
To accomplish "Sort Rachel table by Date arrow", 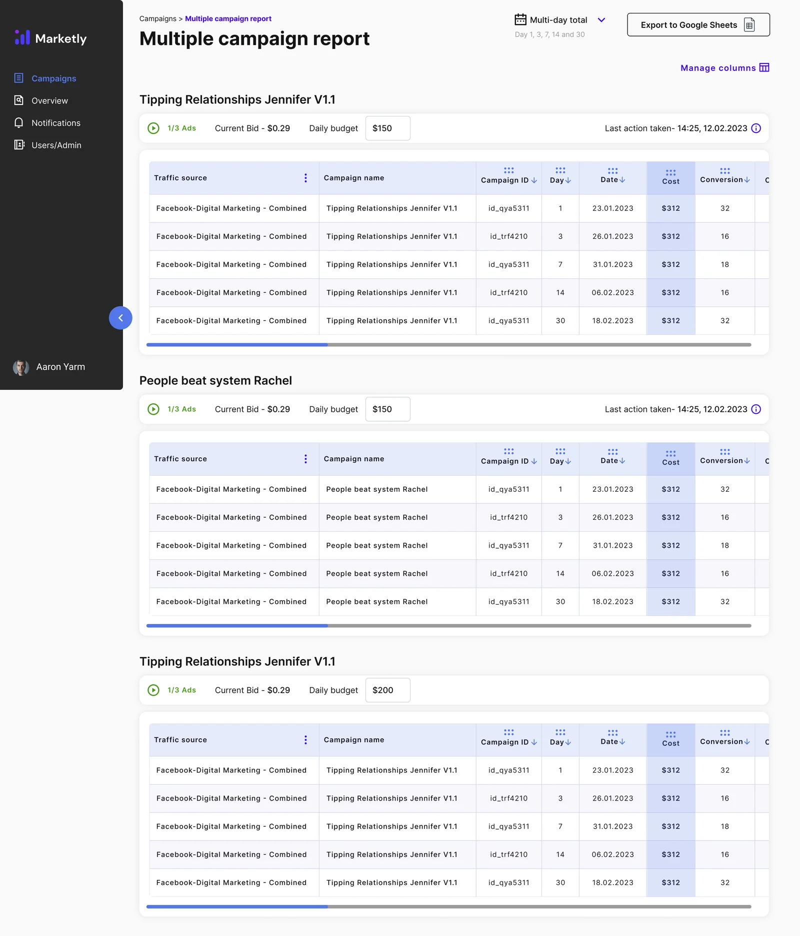I will (622, 461).
